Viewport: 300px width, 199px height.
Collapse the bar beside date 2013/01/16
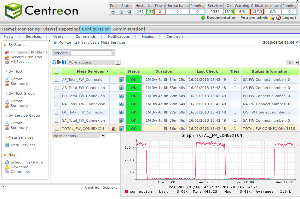[x=297, y=42]
